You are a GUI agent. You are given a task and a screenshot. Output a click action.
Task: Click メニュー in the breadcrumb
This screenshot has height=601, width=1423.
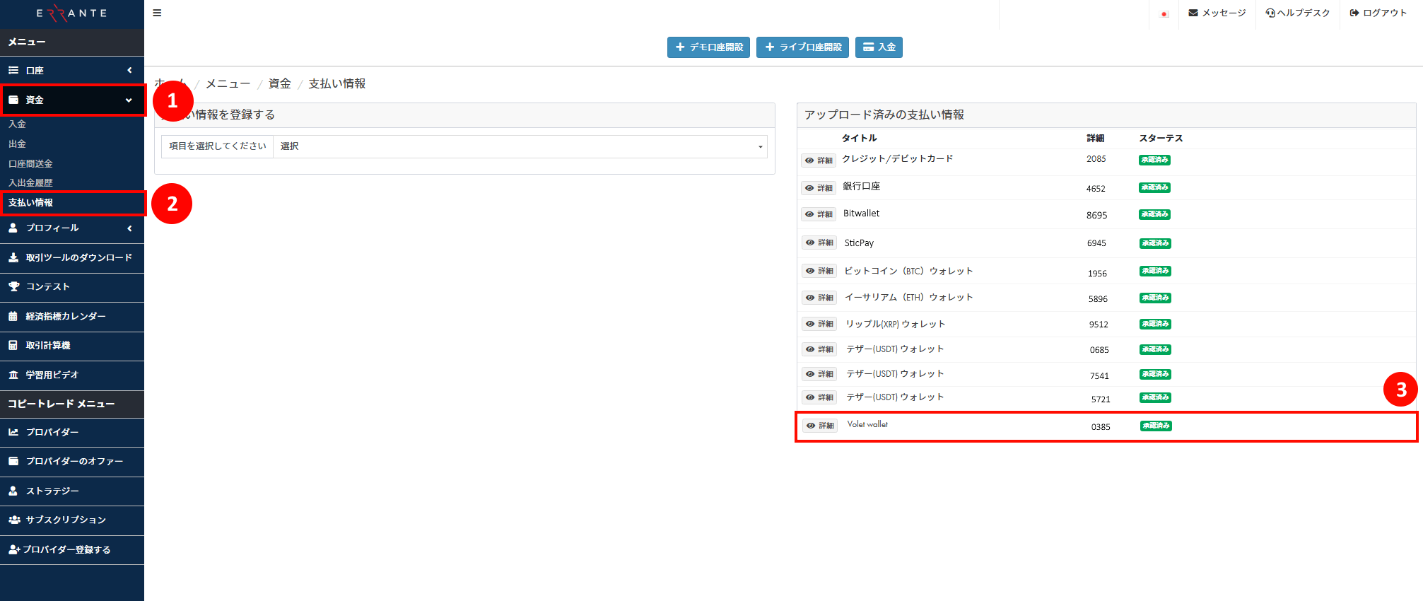point(228,83)
